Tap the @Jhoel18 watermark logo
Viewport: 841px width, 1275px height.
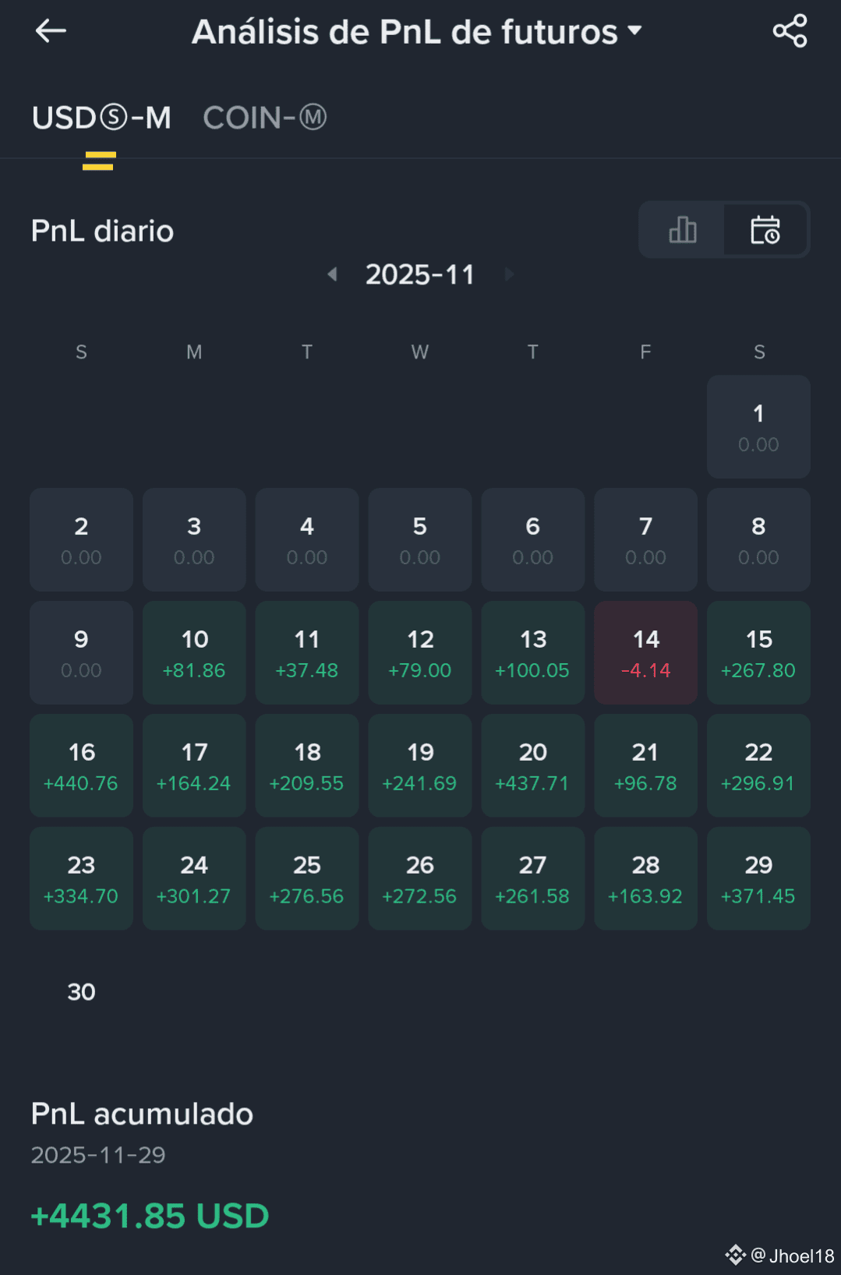[x=735, y=1256]
